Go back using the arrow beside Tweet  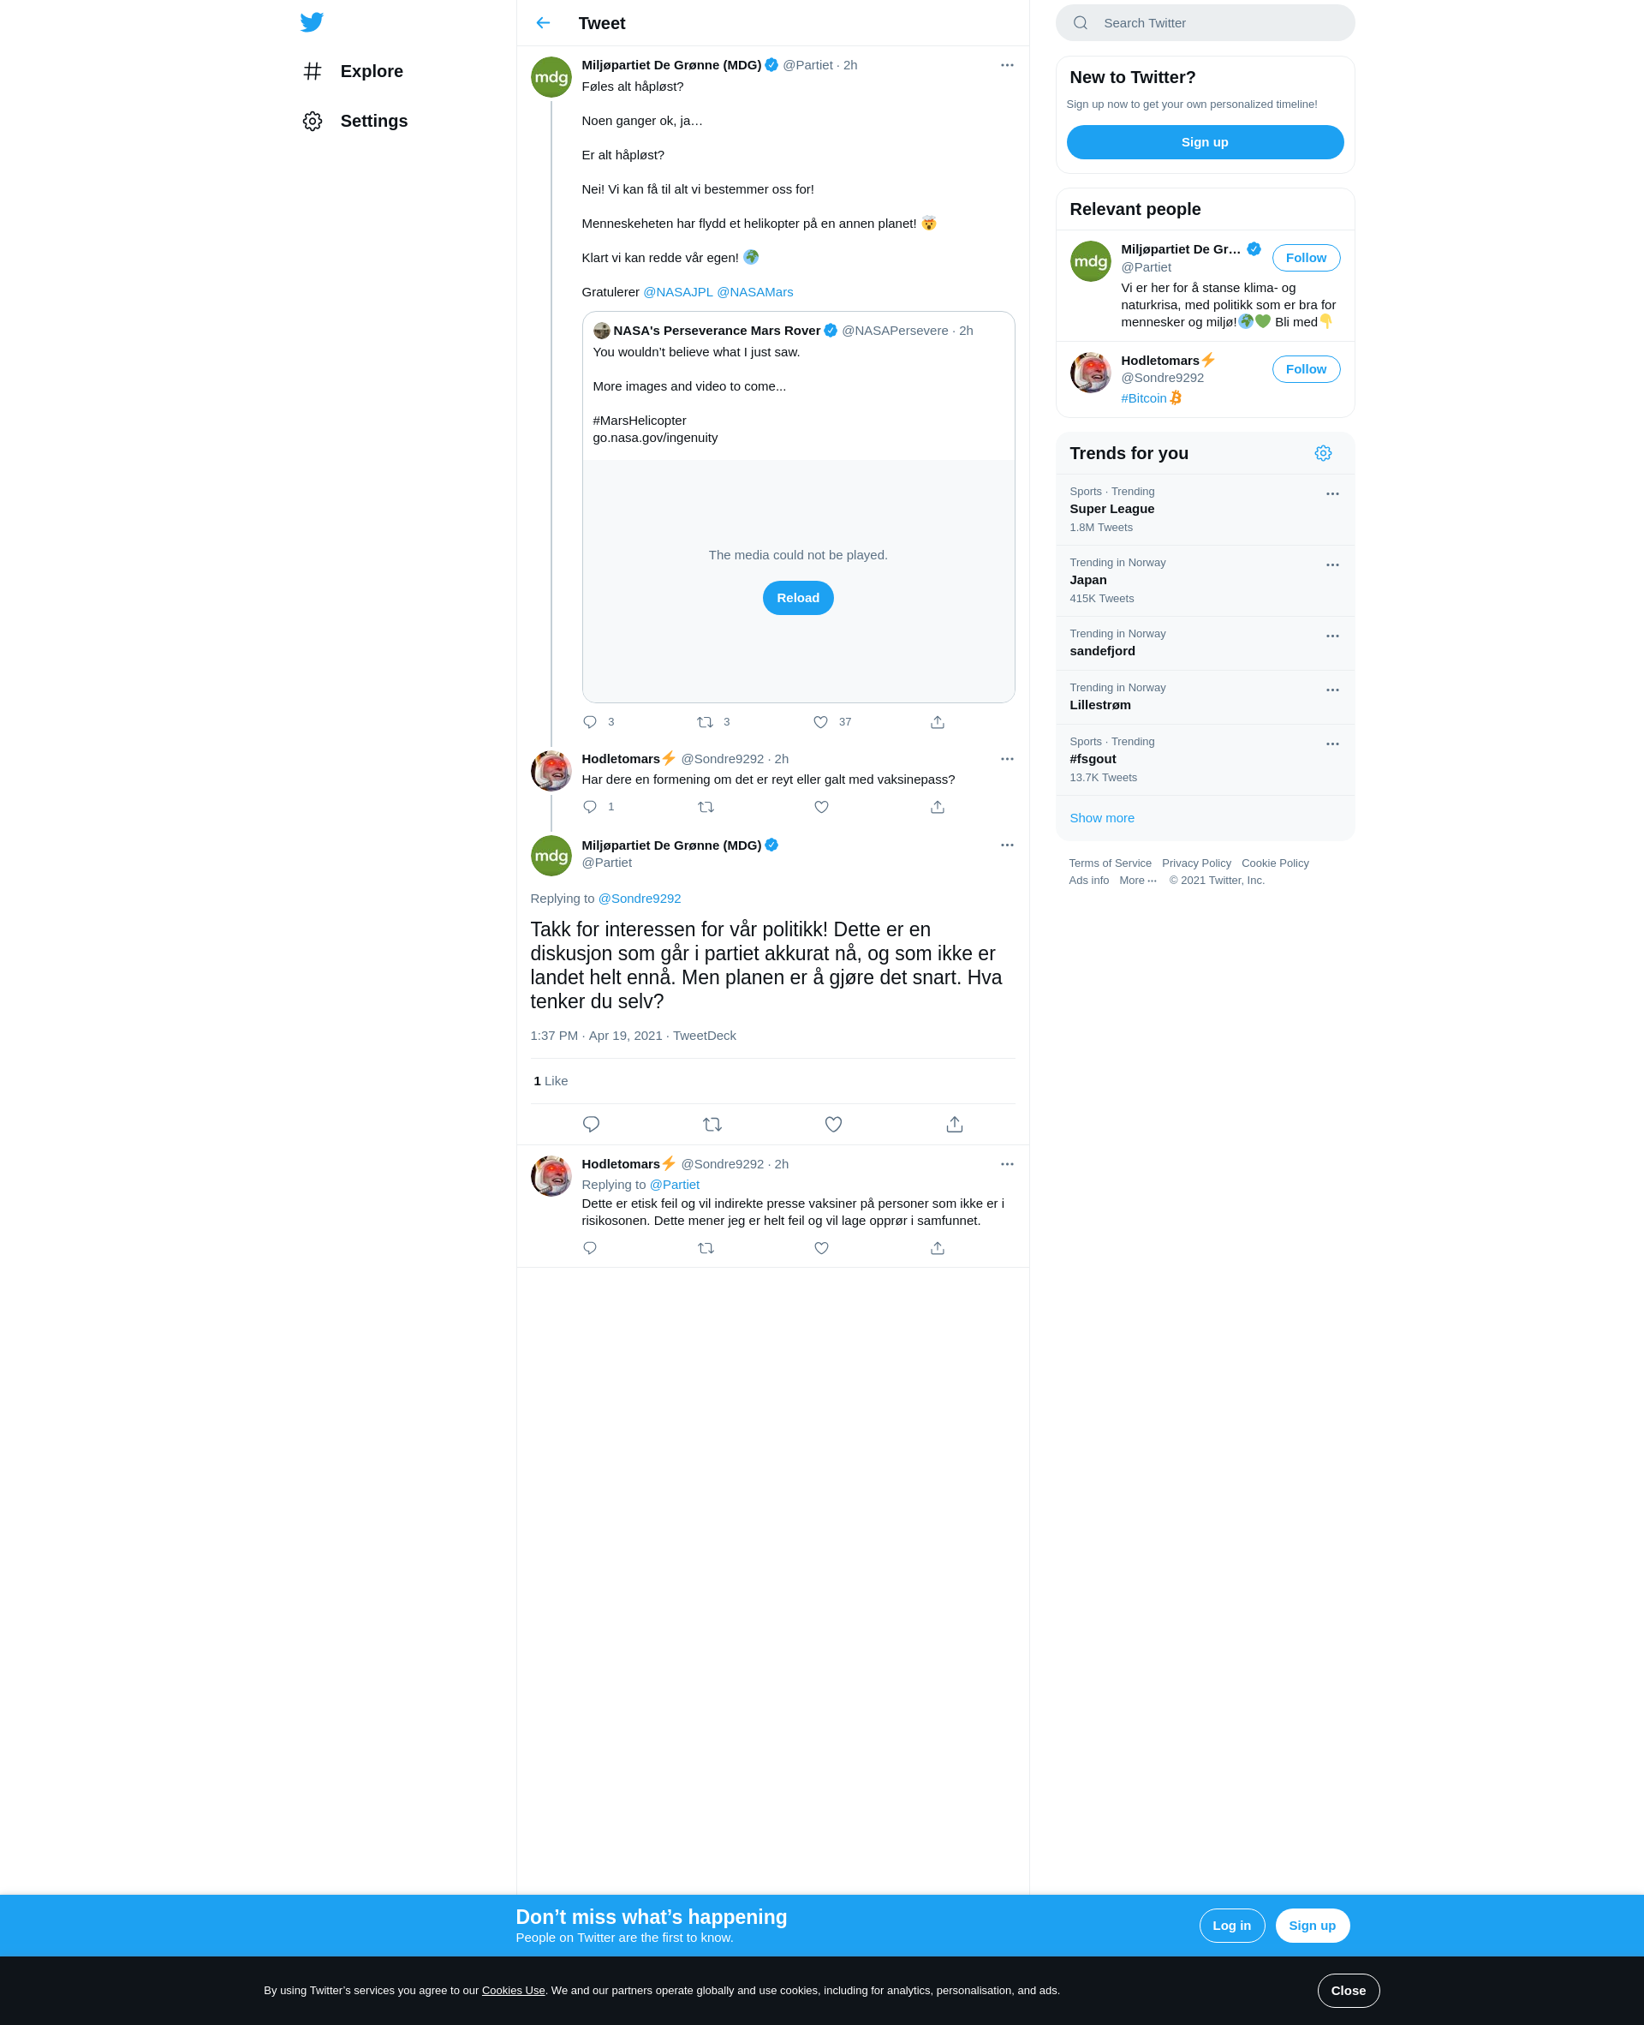coord(543,23)
